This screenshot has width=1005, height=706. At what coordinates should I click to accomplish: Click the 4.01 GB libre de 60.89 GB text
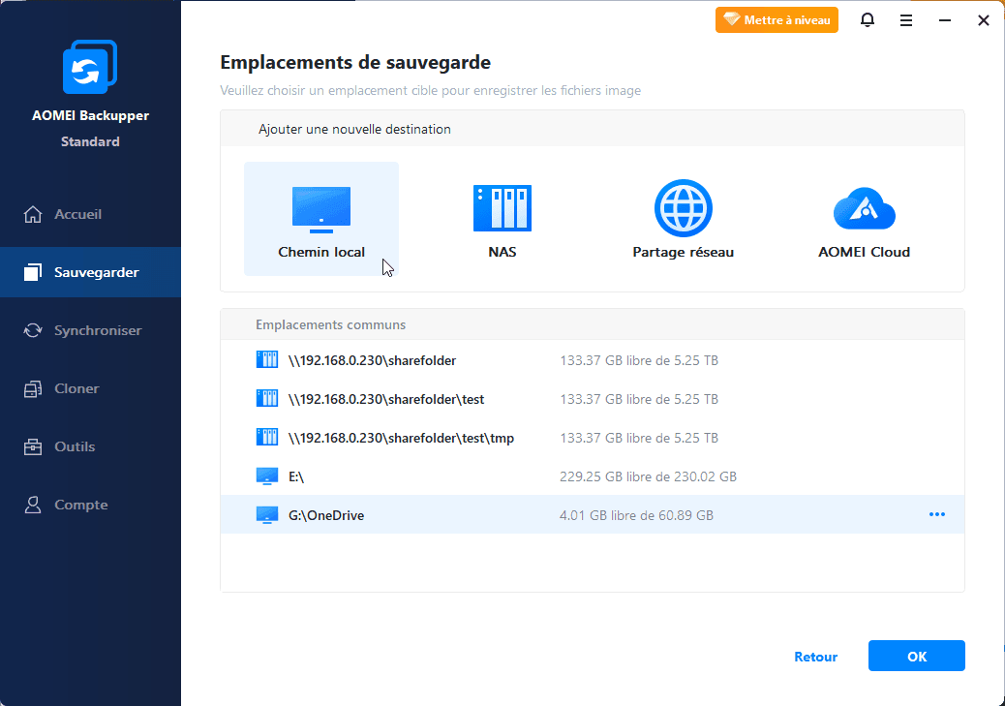(x=636, y=515)
